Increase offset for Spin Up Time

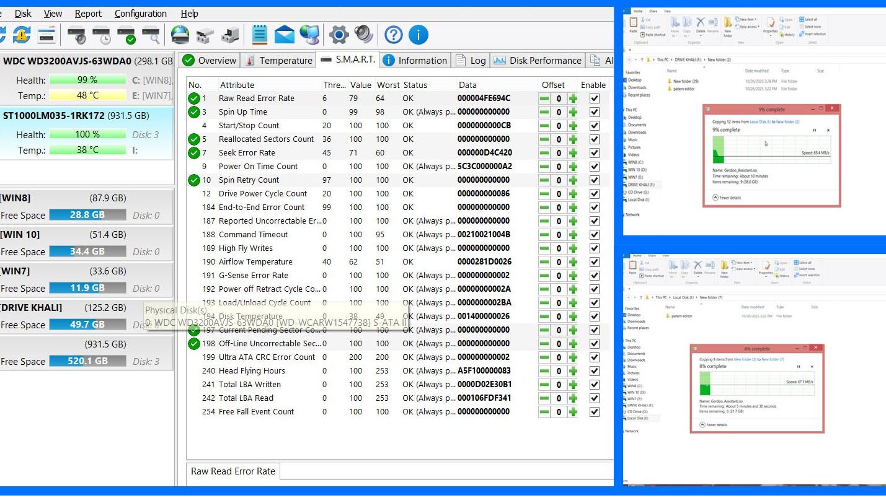click(573, 112)
